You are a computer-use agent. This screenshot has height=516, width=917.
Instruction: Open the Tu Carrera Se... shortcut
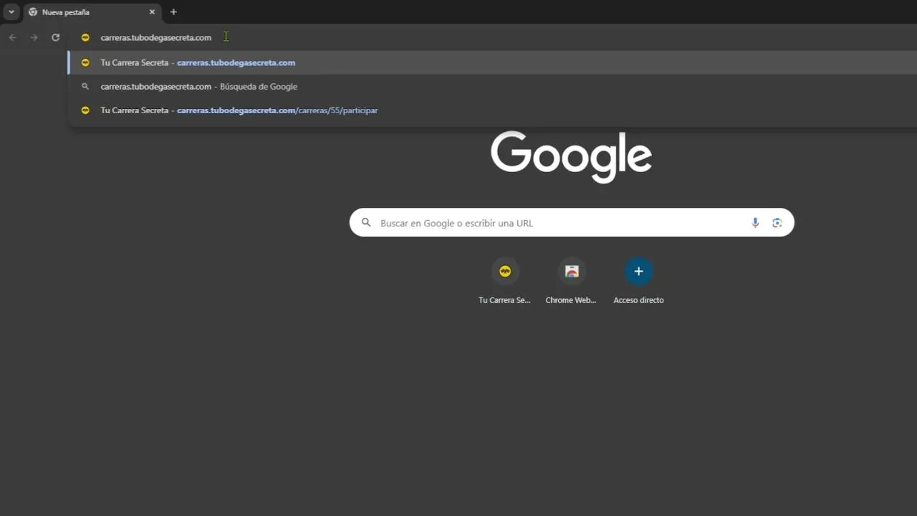[x=505, y=271]
